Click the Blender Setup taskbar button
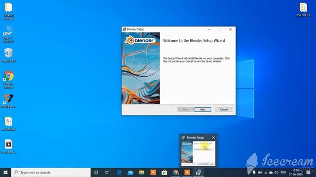The width and height of the screenshot is (316, 177). point(198,173)
